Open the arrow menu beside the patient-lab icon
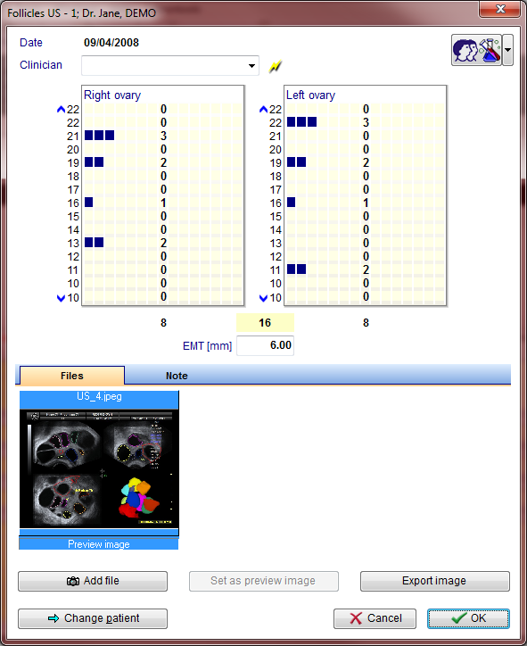 click(508, 50)
